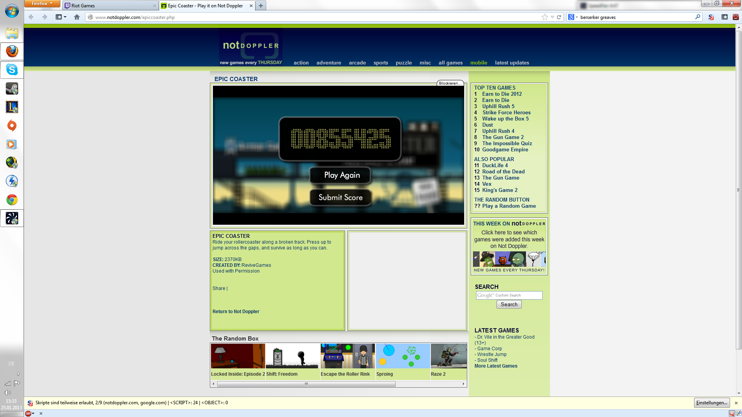Click the Random Box scroll right arrow
This screenshot has width=742, height=417.
(463, 384)
